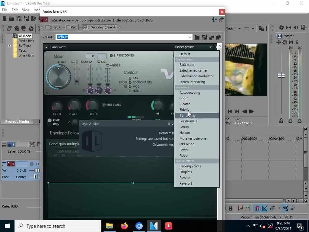Image resolution: width=309 pixels, height=232 pixels.
Task: Click the track 2 Pan slider handle
Action: tap(35, 177)
